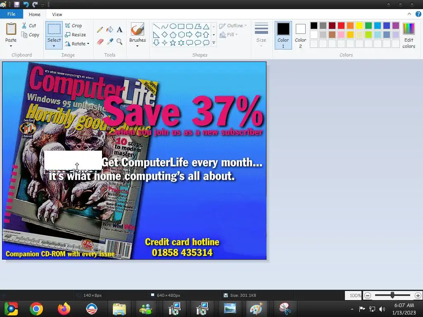Image resolution: width=423 pixels, height=317 pixels.
Task: Open Snipping Tool scissors in taskbar
Action: (x=285, y=309)
